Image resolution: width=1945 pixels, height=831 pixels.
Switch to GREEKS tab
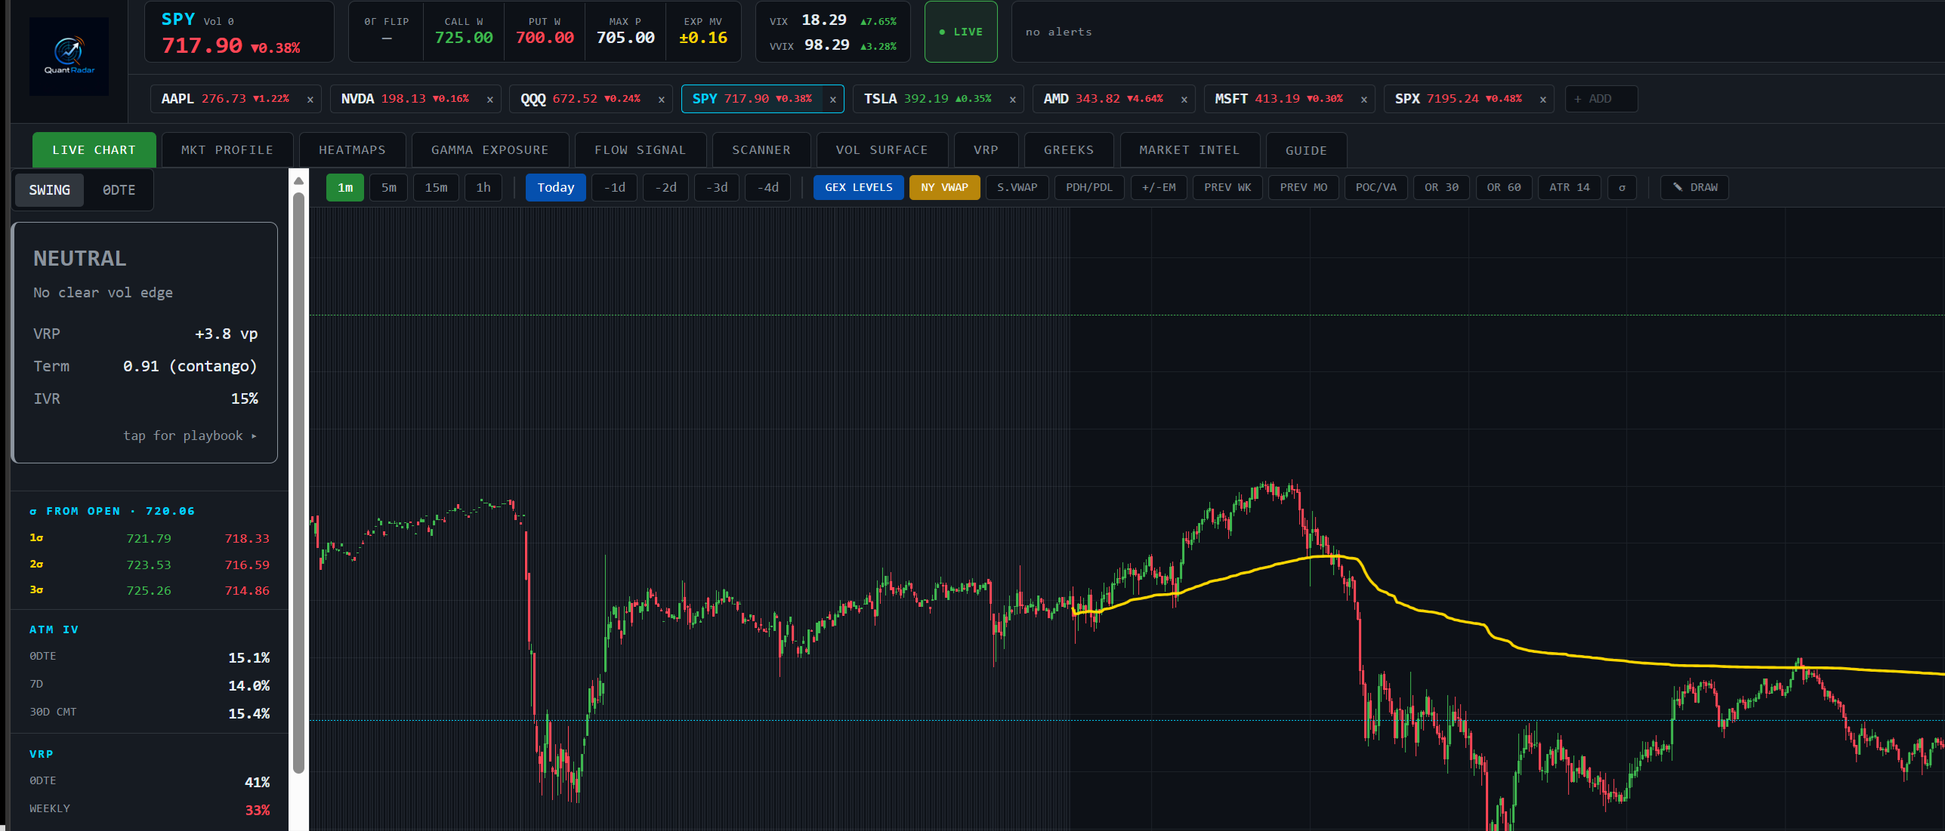(1069, 150)
